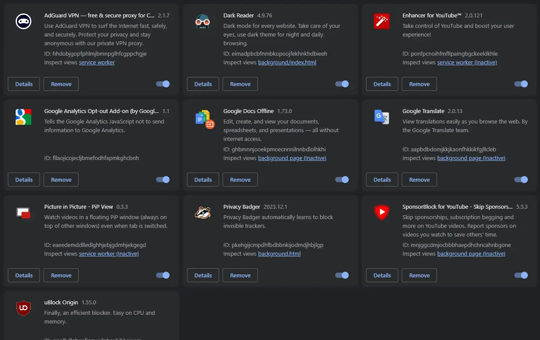Inspect SponsorBlock background page link

click(471, 254)
